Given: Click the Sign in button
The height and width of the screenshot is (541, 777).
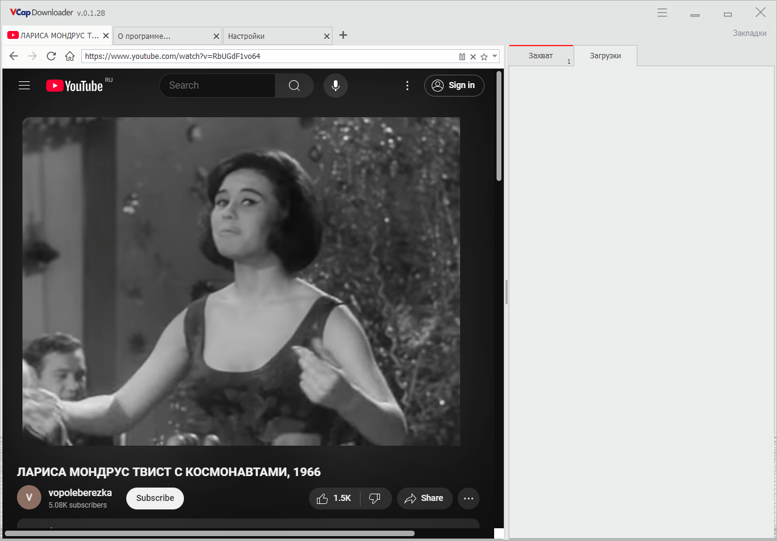Looking at the screenshot, I should [x=454, y=86].
